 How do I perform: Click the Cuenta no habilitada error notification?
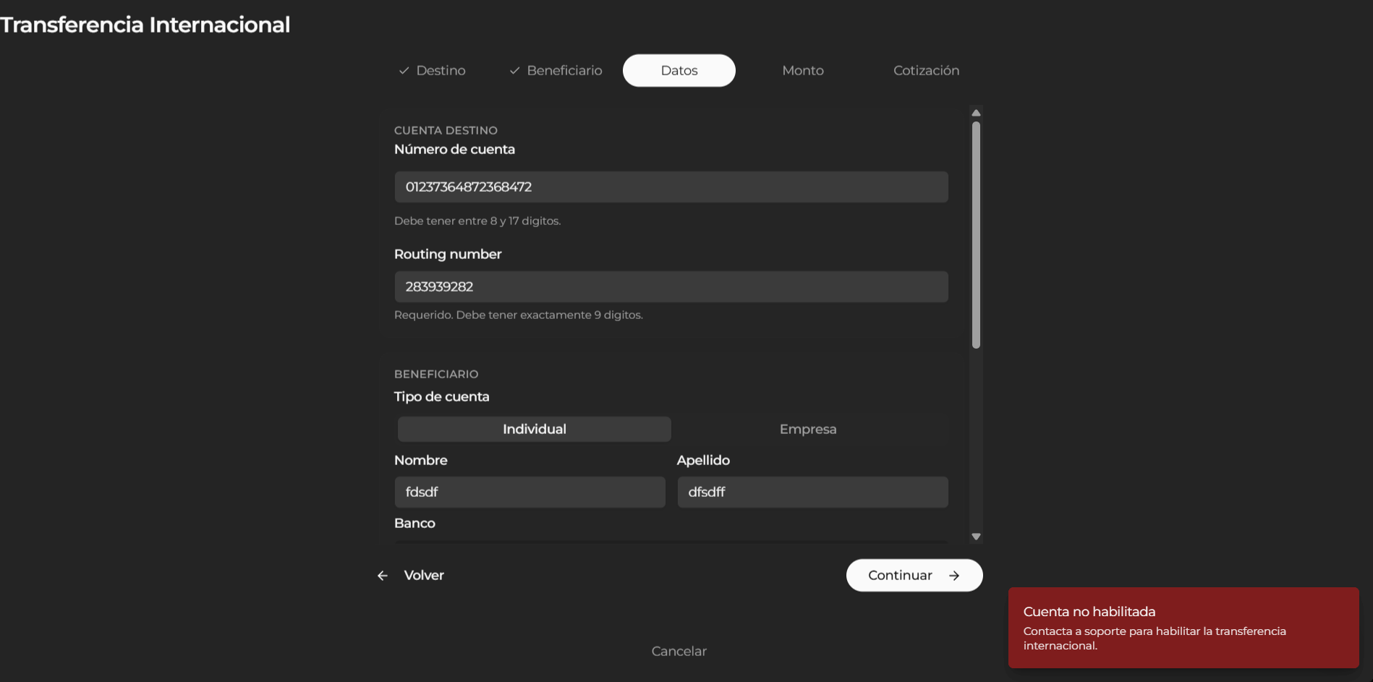click(1183, 628)
